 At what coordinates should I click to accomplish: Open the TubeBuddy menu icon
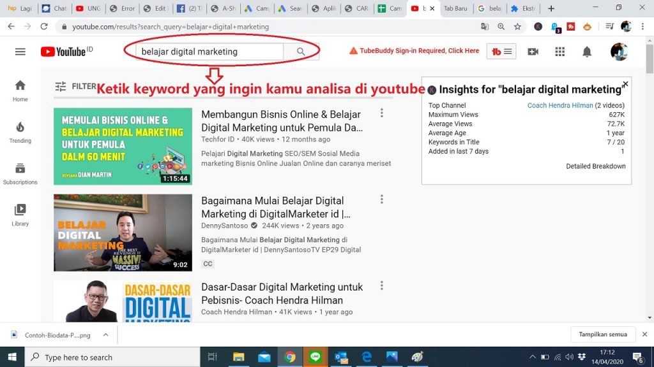click(x=501, y=52)
